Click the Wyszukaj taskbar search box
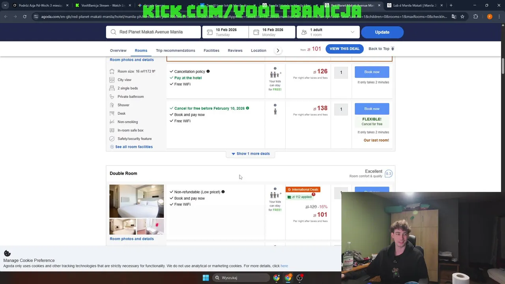The height and width of the screenshot is (284, 505). coord(241,278)
